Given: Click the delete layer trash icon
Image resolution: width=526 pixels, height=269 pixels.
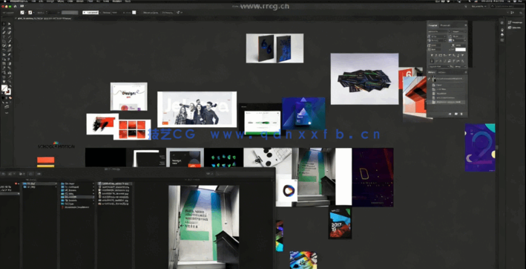Looking at the screenshot, I should [x=461, y=114].
